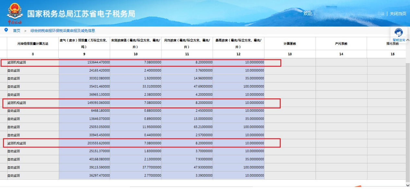
Task: Click the tax bureau emblem logo
Action: (x=13, y=12)
